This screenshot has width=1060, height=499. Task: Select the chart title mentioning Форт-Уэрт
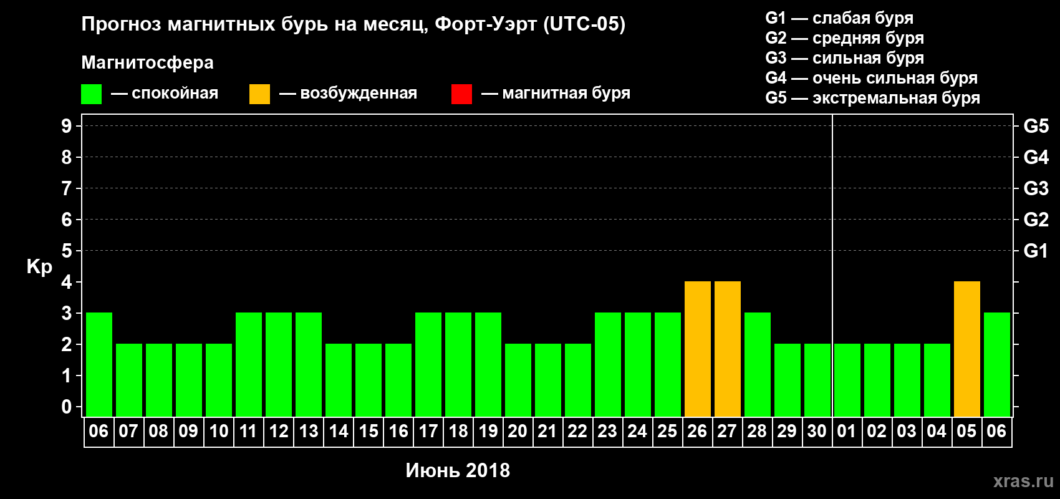pos(353,24)
